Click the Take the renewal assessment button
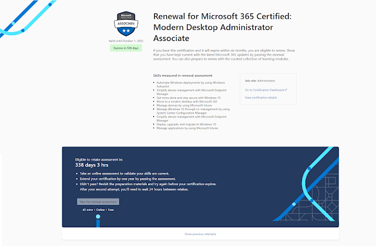Viewport: 376px width, 246px height. [98, 201]
